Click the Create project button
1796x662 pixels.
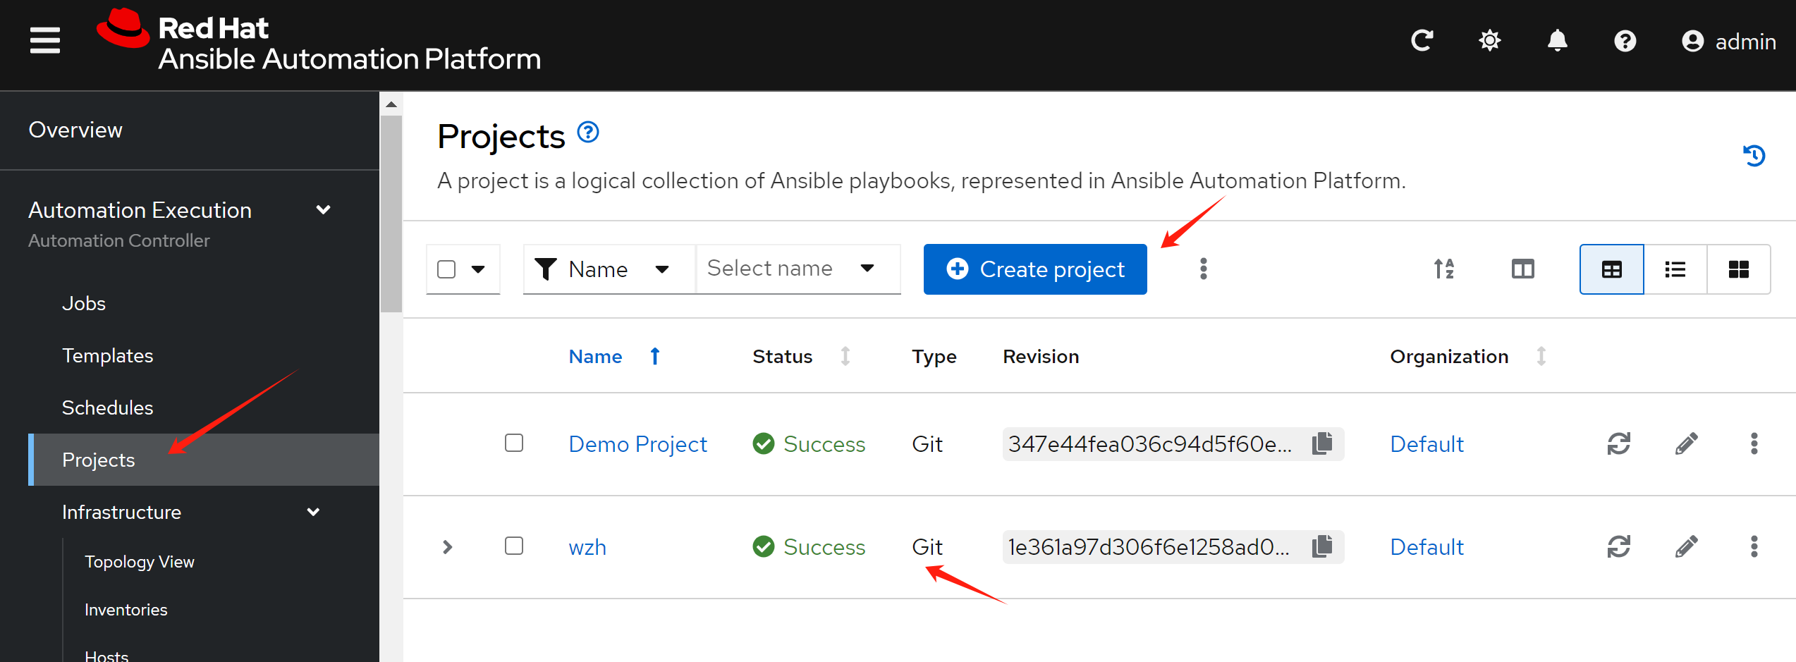point(1034,269)
